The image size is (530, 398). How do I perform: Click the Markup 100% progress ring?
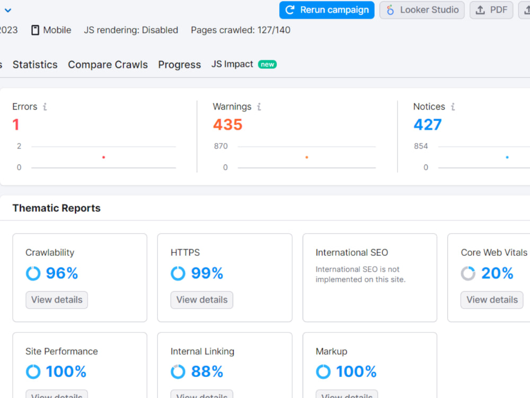(323, 371)
